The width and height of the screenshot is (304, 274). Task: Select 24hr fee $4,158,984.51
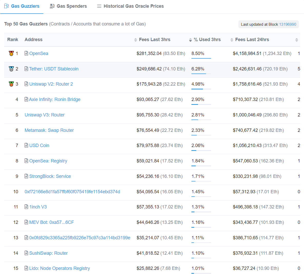pos(247,53)
